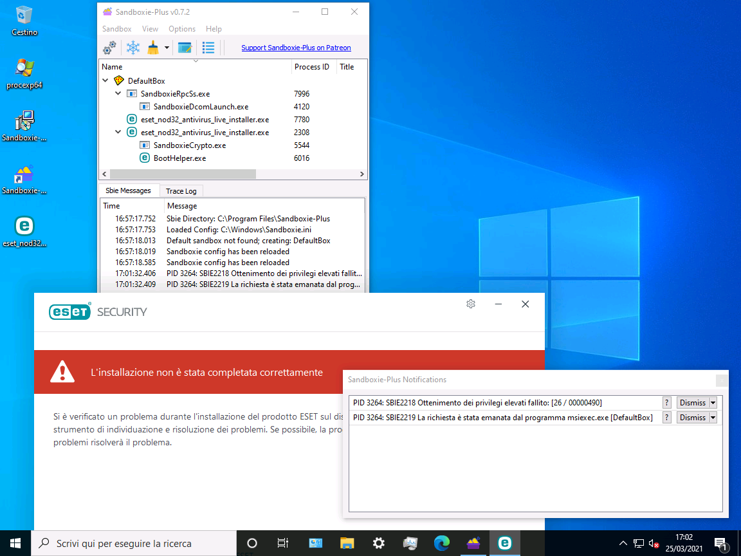Select SandboxieRpcSs.exe process row

click(232, 93)
